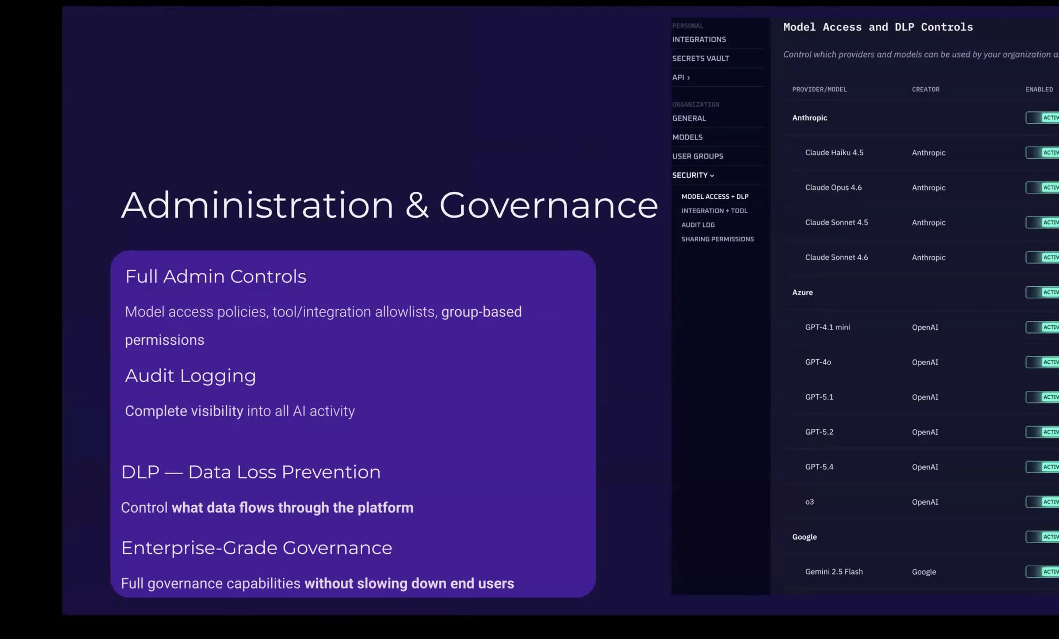Image resolution: width=1059 pixels, height=639 pixels.
Task: Expand the SECURITY section chevron
Action: coord(712,175)
